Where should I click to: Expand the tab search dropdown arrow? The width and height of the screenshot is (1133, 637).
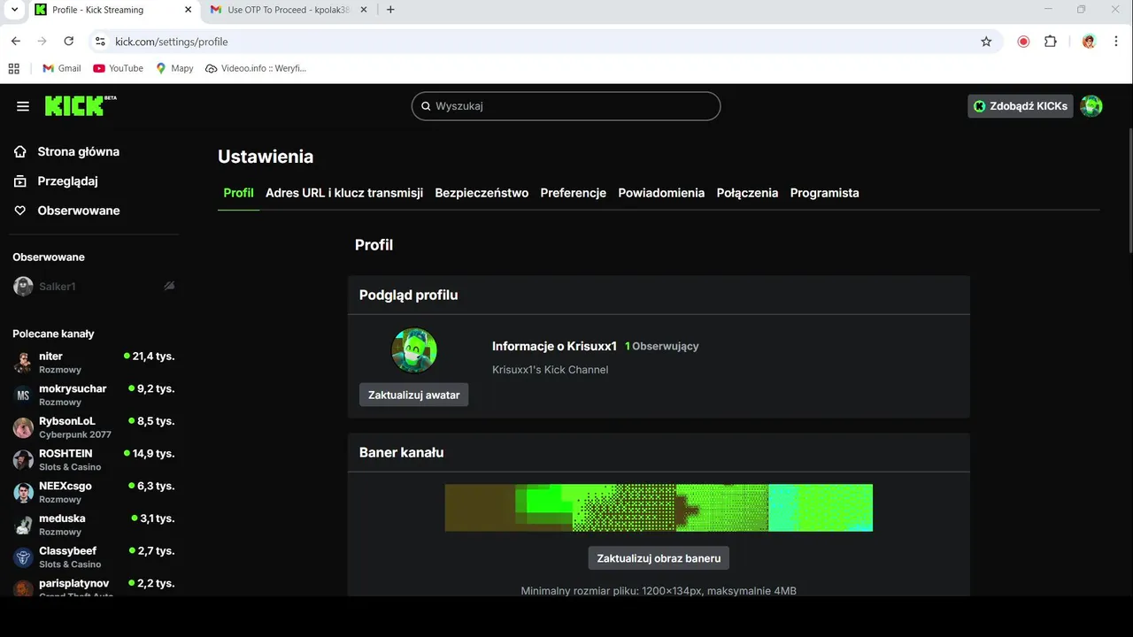(14, 10)
